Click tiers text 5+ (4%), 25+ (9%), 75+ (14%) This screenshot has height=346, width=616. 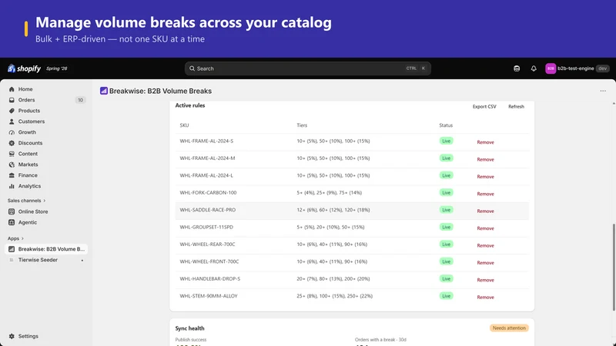pos(330,193)
